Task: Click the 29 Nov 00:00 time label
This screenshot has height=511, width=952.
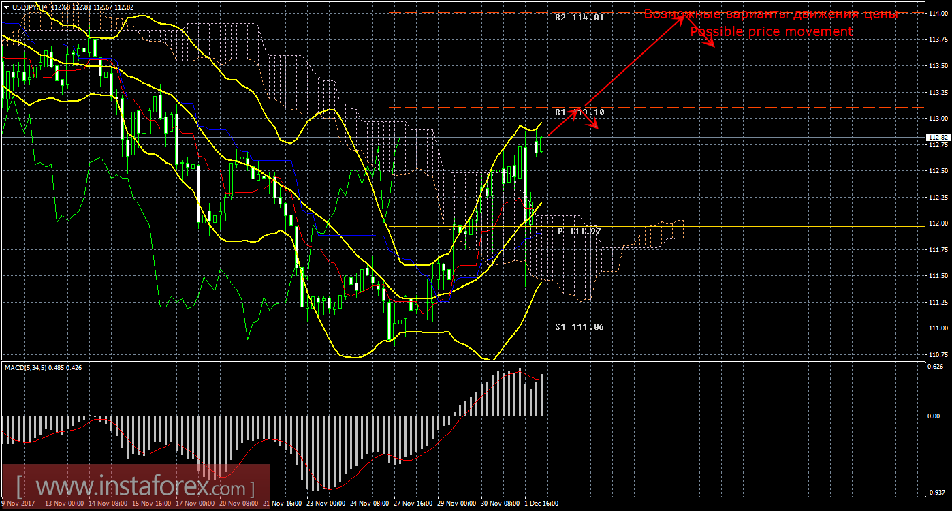Action: (455, 504)
